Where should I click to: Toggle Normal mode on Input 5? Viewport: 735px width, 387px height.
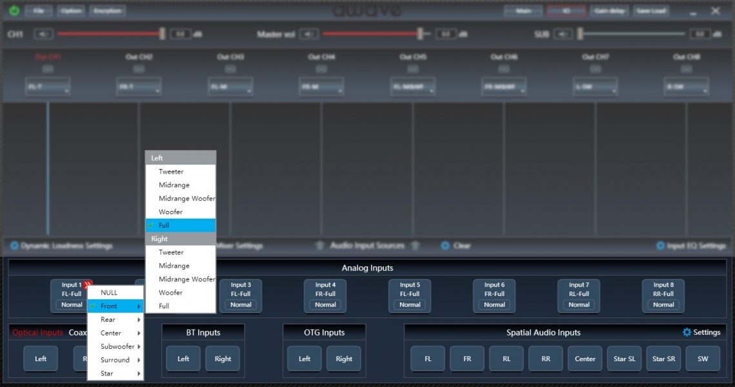pyautogui.click(x=410, y=304)
